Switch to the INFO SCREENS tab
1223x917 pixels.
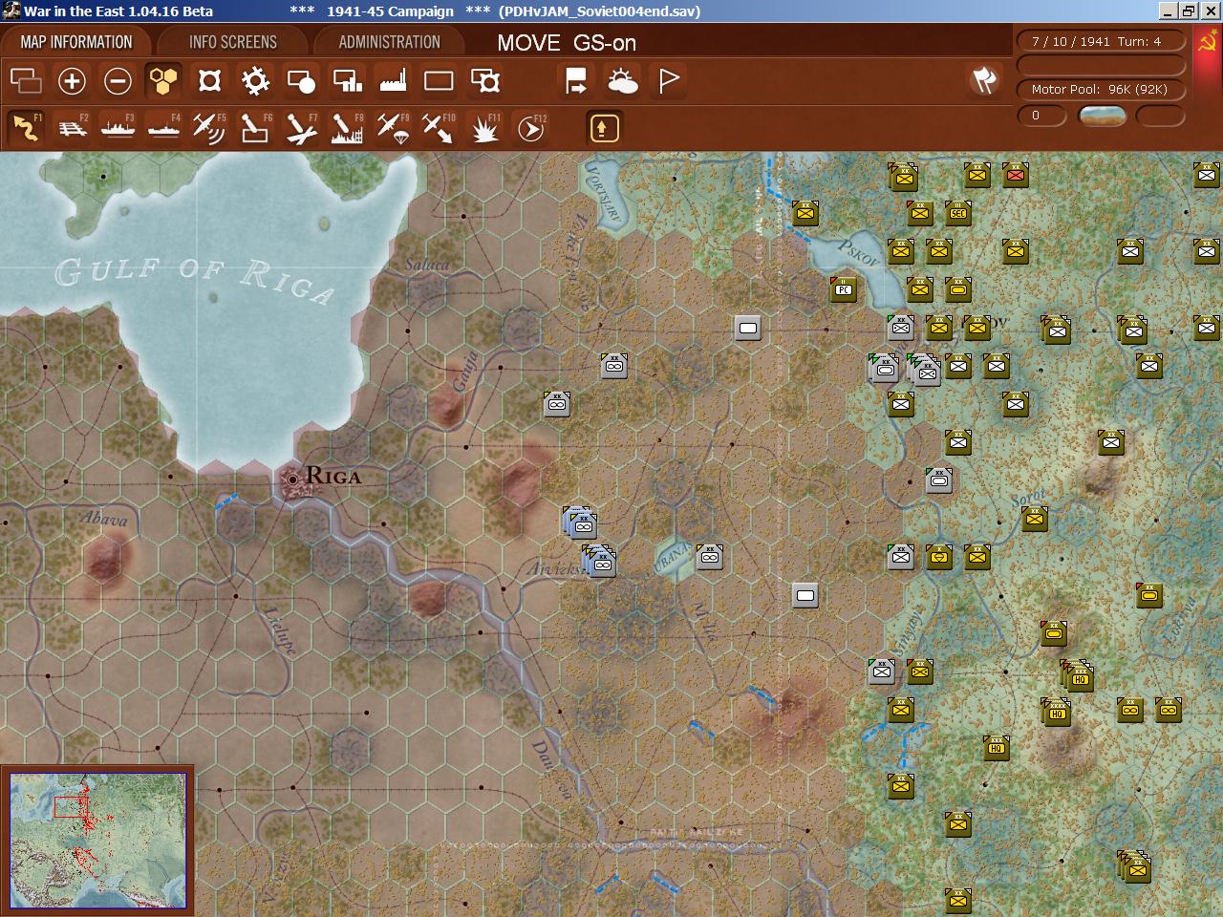click(232, 42)
